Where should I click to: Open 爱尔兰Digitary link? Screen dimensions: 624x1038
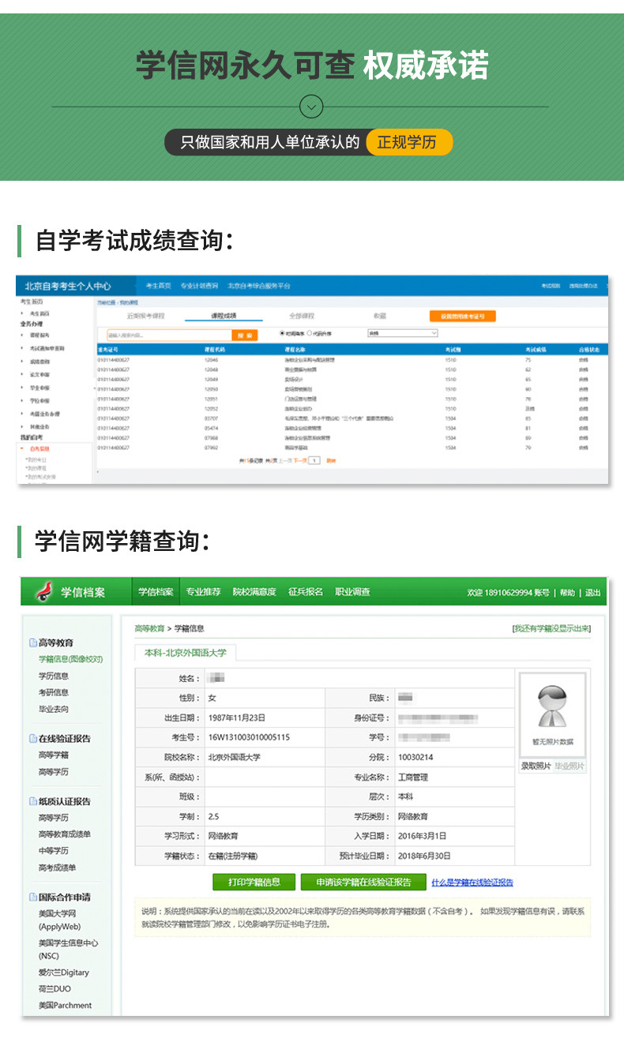(64, 972)
